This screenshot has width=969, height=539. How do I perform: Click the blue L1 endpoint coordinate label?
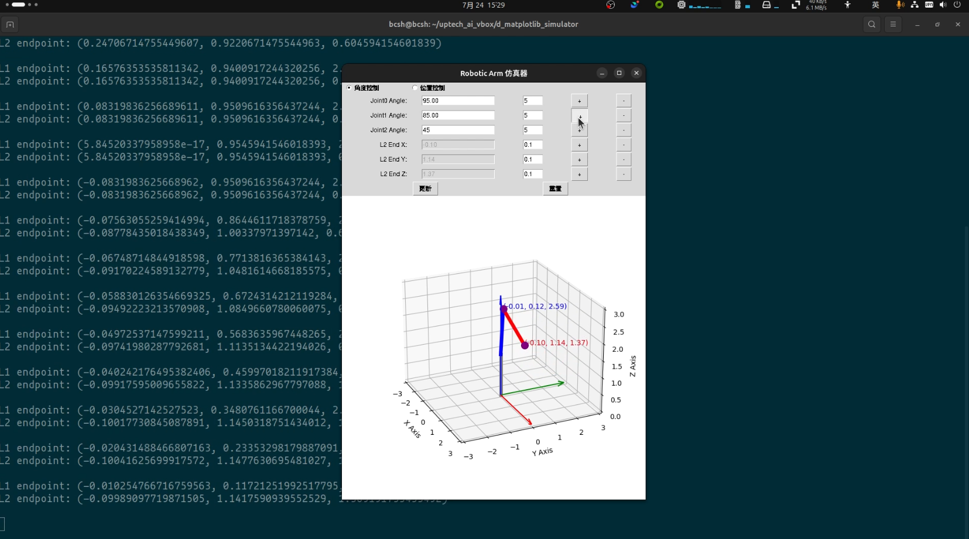(x=535, y=306)
